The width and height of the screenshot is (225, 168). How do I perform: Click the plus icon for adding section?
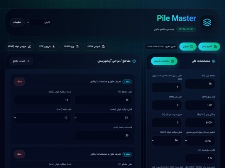[x=28, y=61]
